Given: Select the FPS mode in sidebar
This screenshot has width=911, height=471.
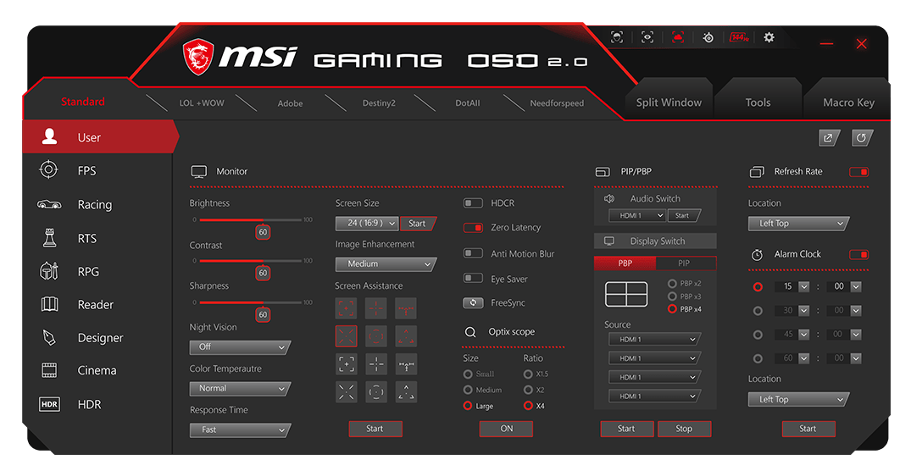Looking at the screenshot, I should coord(87,170).
